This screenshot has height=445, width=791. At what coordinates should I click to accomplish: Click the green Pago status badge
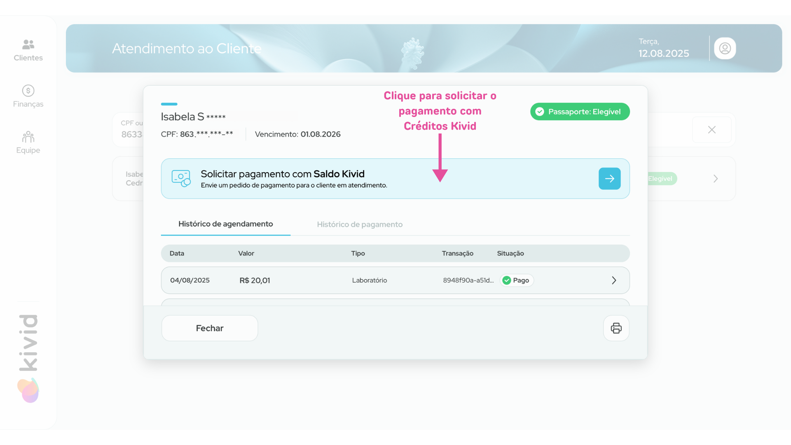click(x=517, y=281)
